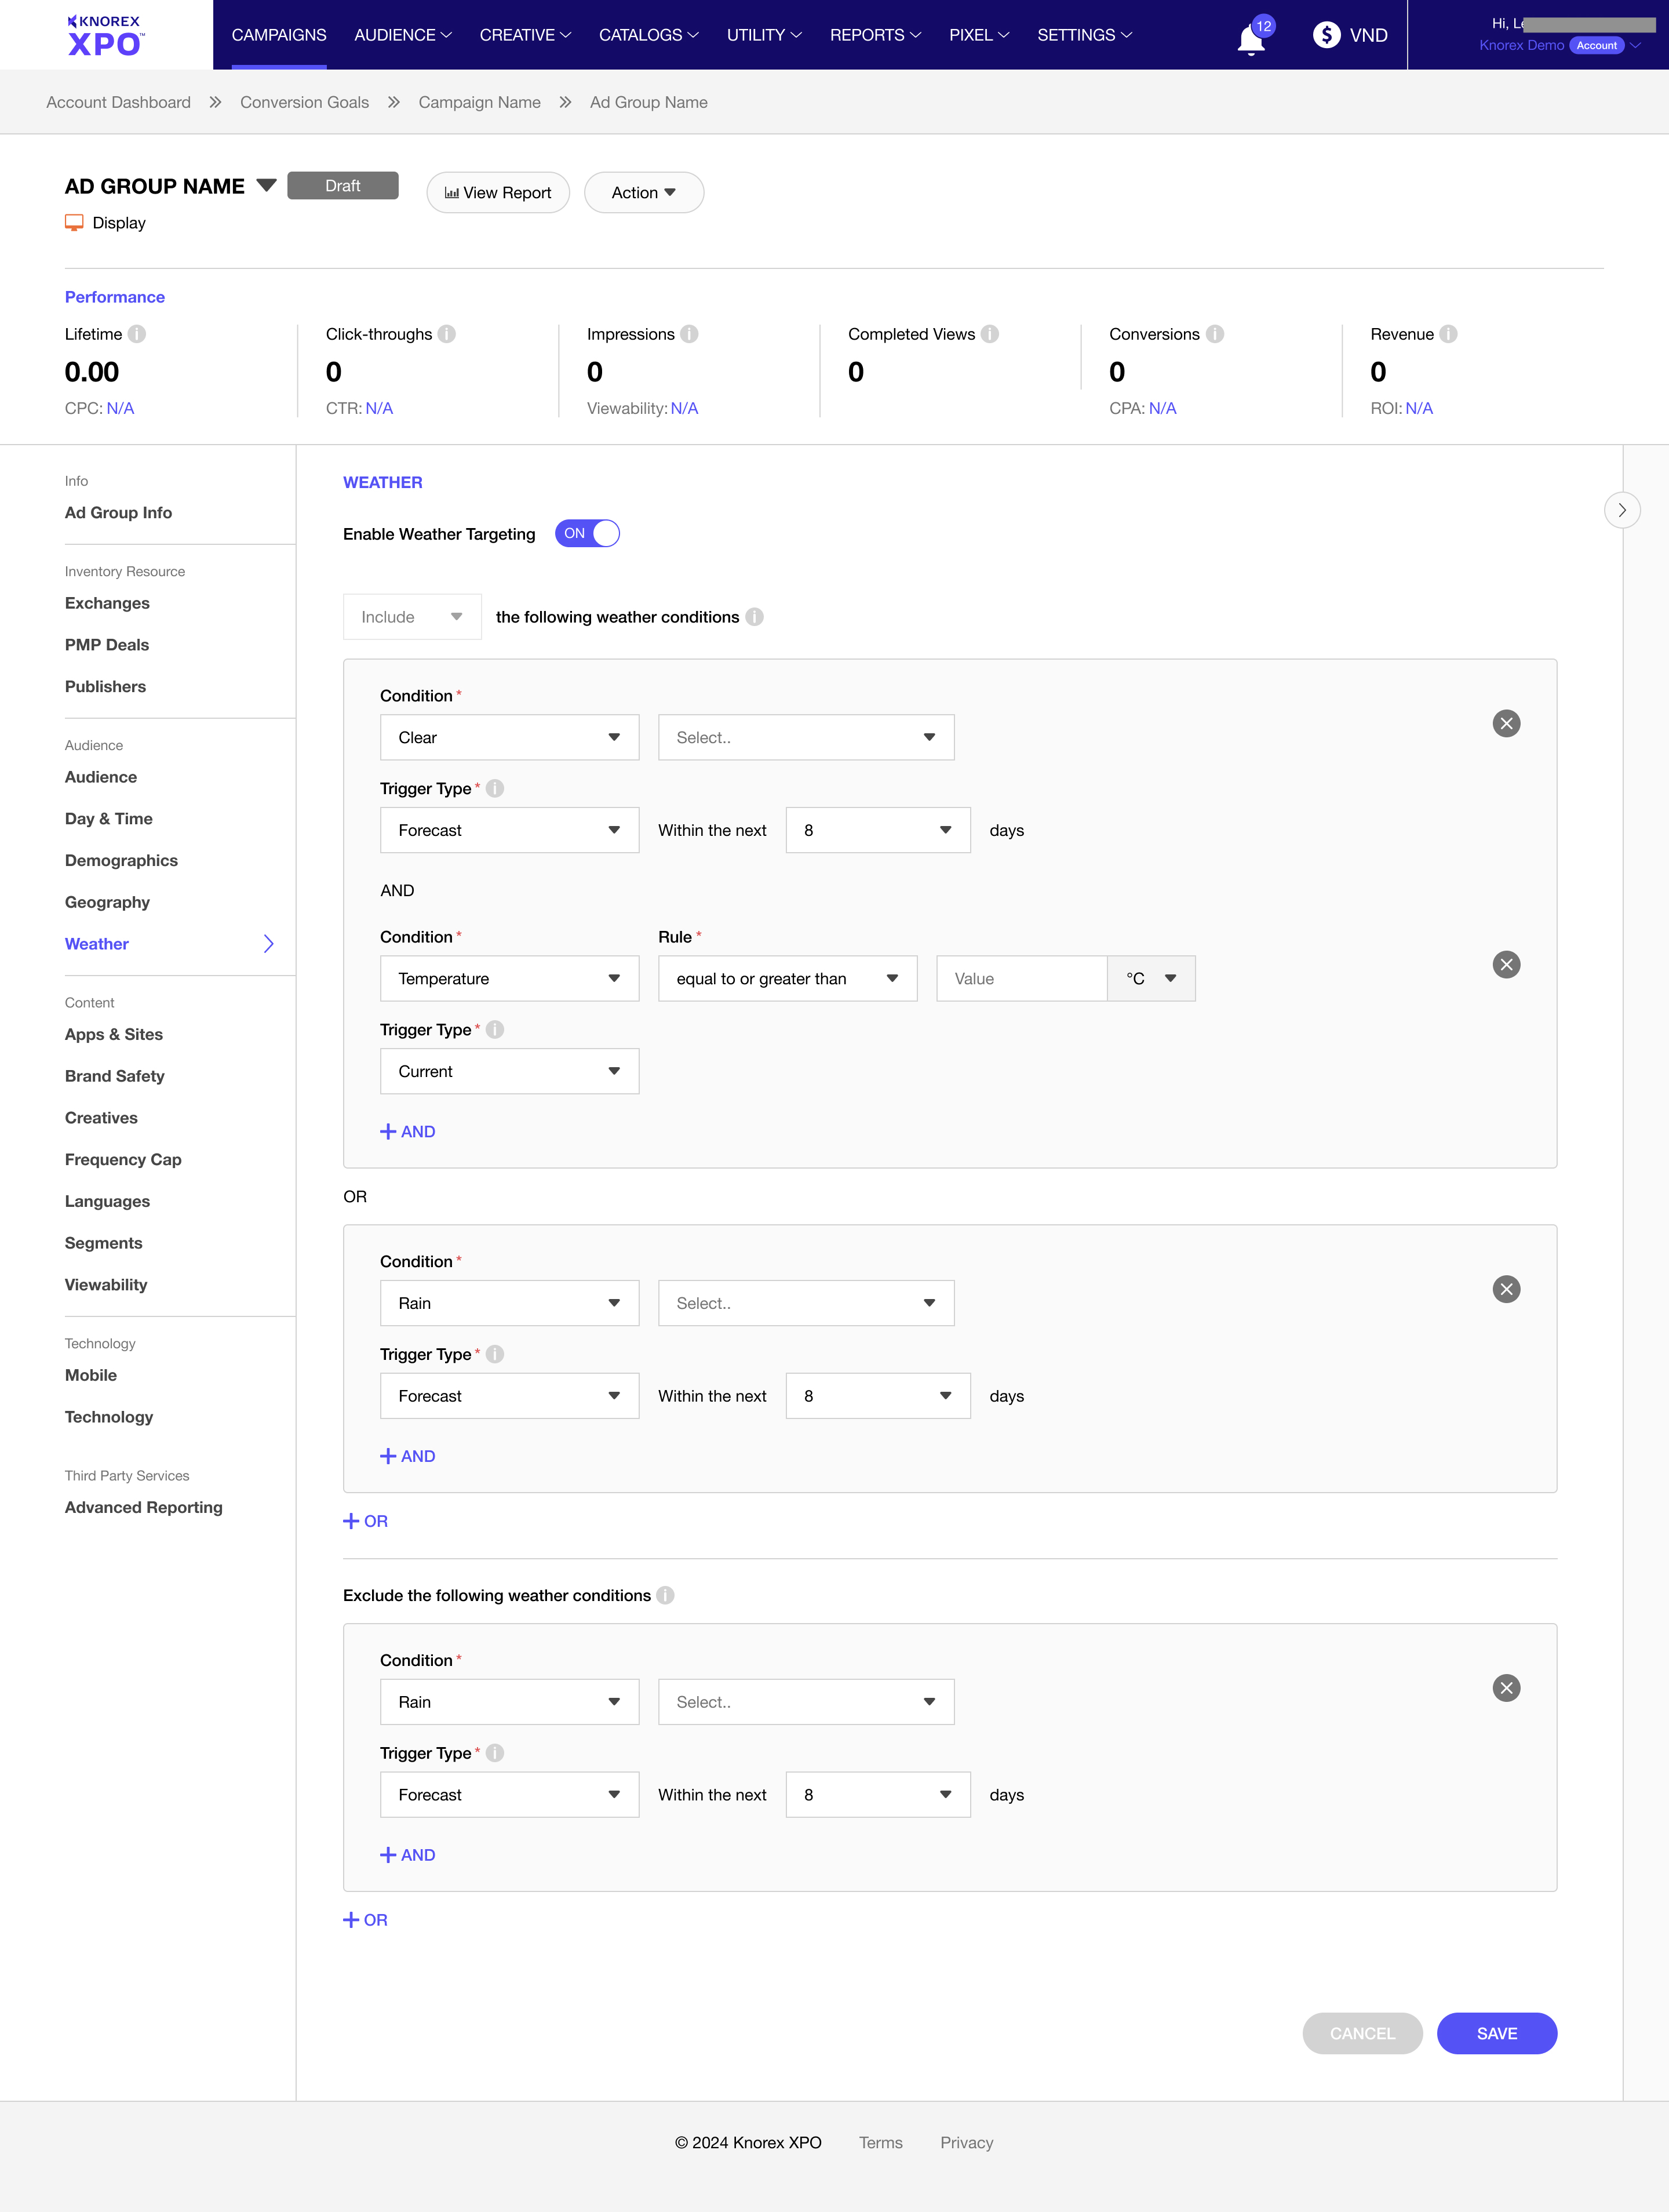Expand the Ad Group Name title dropdown
This screenshot has width=1669, height=2212.
click(x=266, y=186)
